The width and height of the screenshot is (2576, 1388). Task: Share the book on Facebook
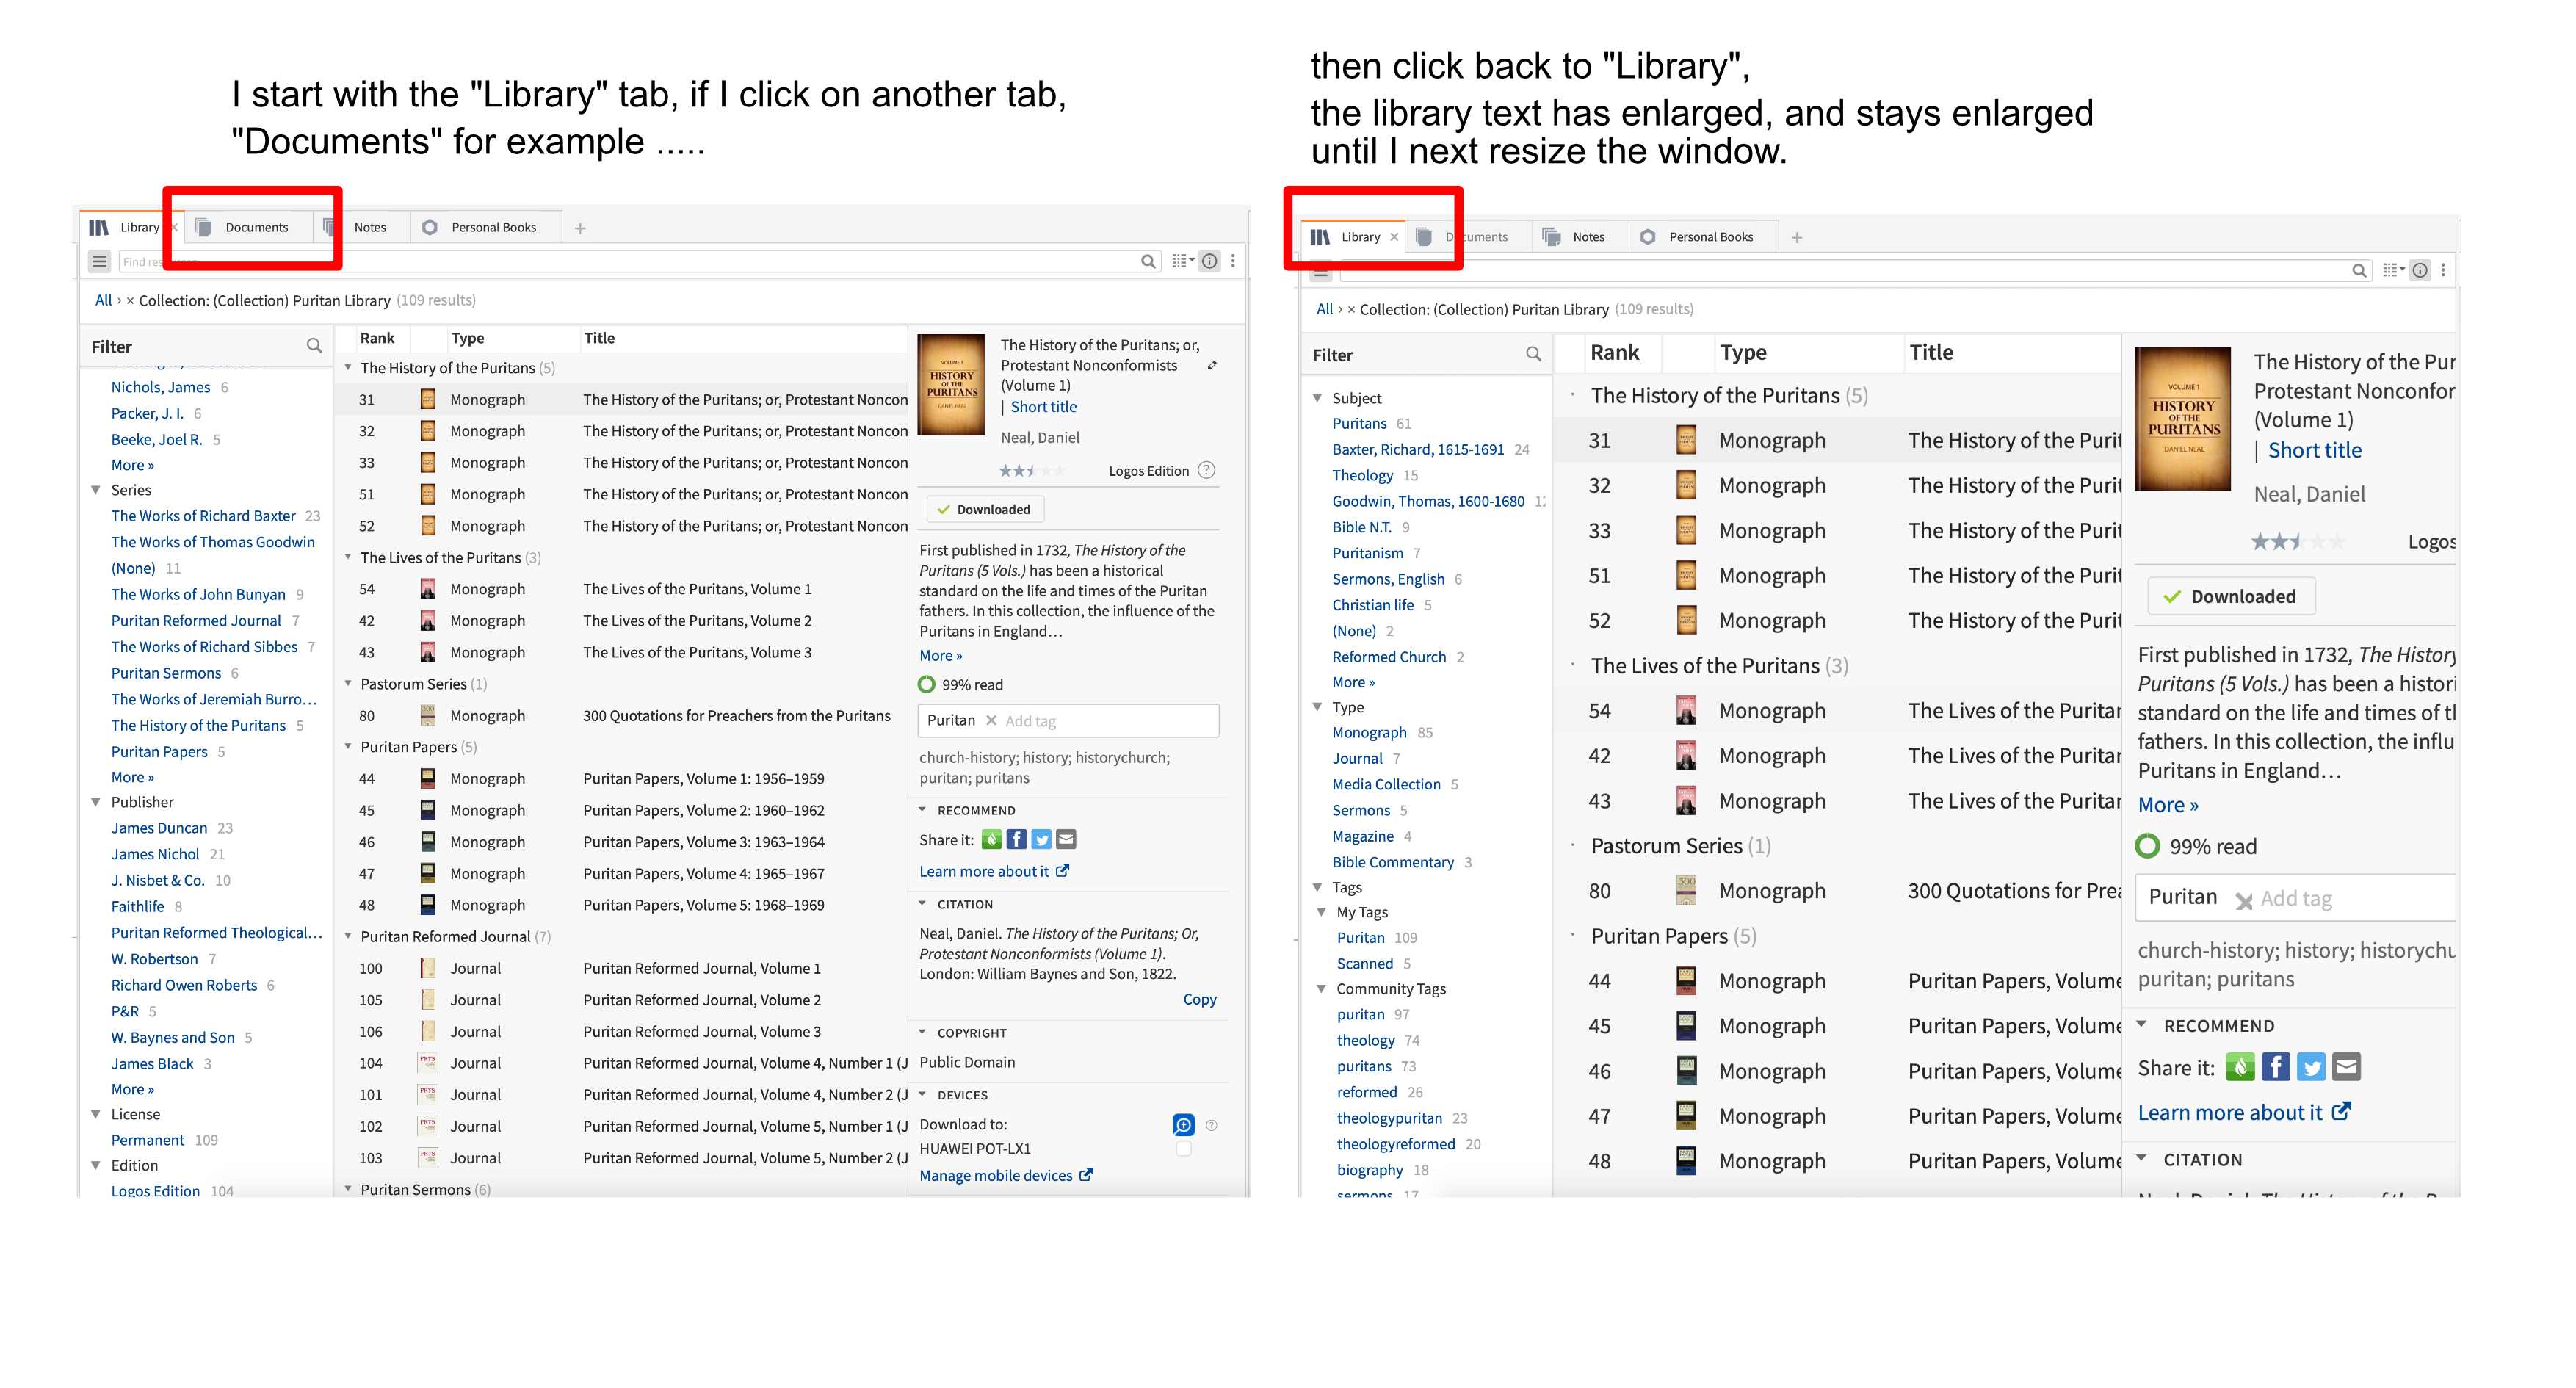[1016, 839]
